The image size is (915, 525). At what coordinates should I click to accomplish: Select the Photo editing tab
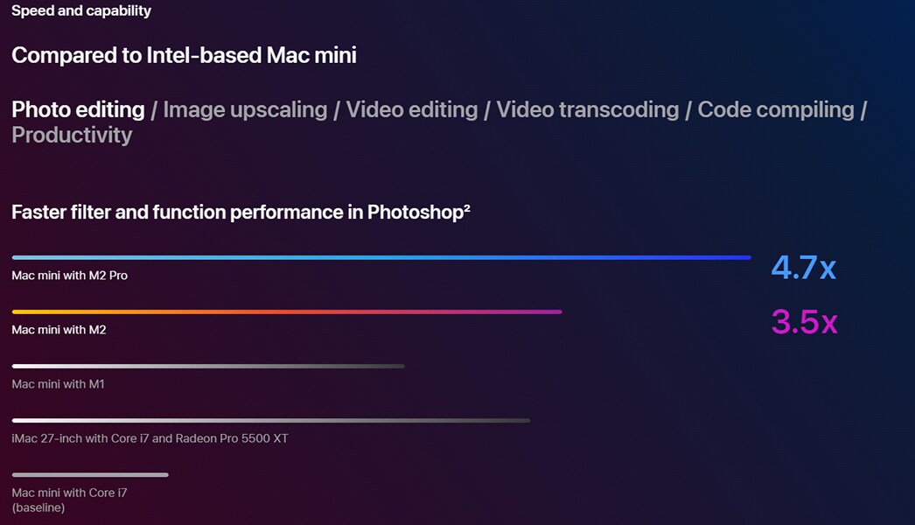[78, 110]
